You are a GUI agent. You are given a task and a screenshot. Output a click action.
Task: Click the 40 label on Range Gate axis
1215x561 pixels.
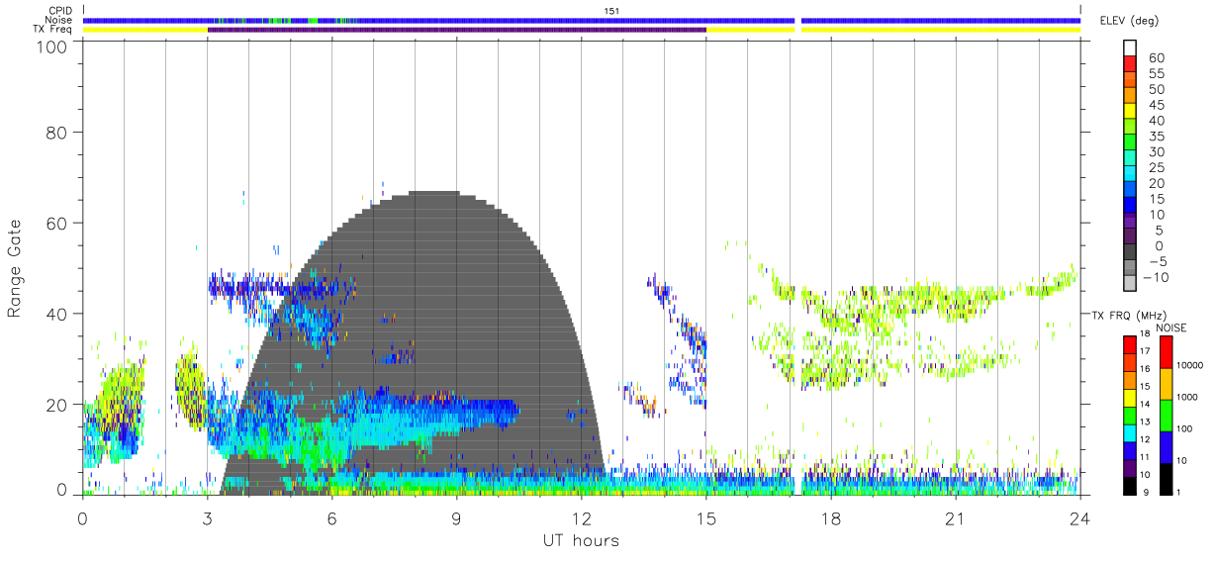(56, 314)
